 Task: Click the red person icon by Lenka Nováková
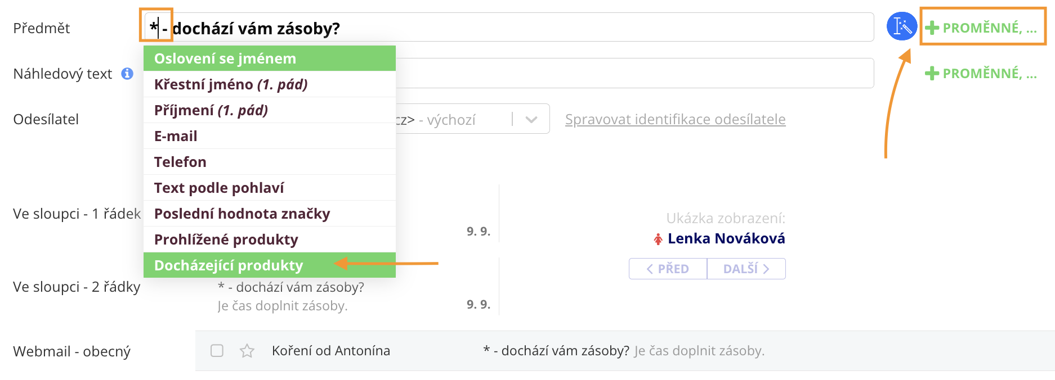(x=658, y=239)
